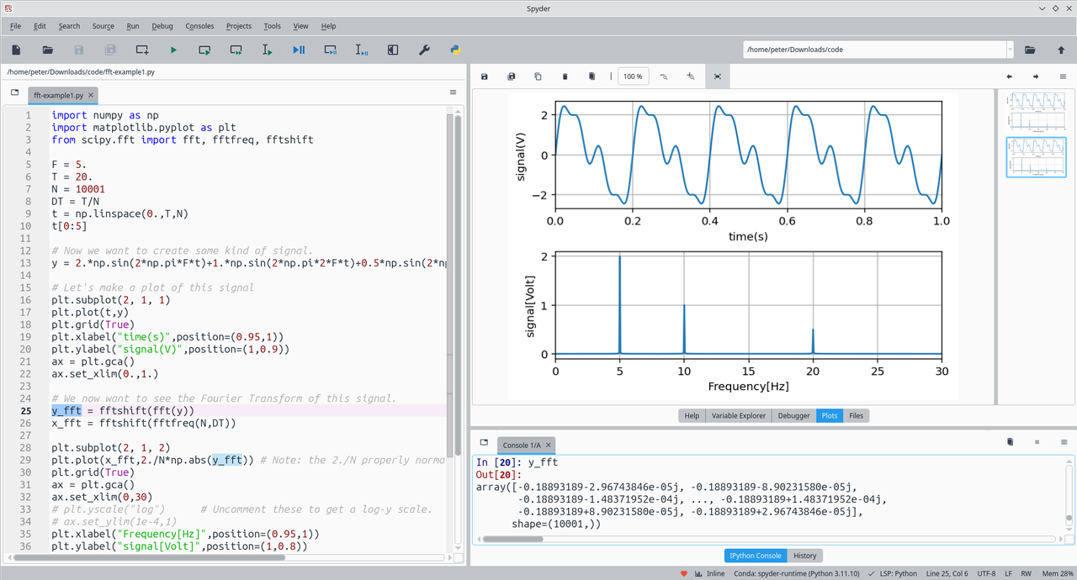Open the editor pane options hamburger menu
The width and height of the screenshot is (1077, 580).
tap(453, 92)
